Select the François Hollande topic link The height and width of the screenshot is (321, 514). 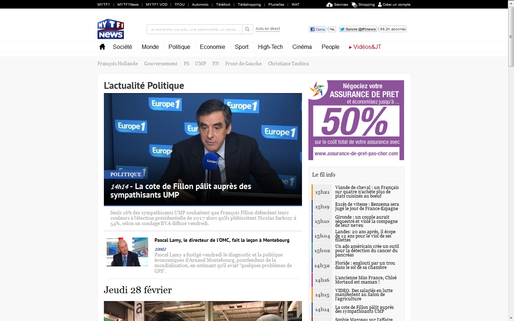[x=117, y=63]
